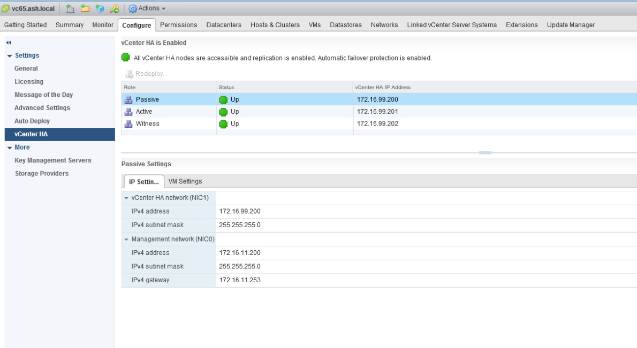Open the Datastores tab

click(346, 25)
